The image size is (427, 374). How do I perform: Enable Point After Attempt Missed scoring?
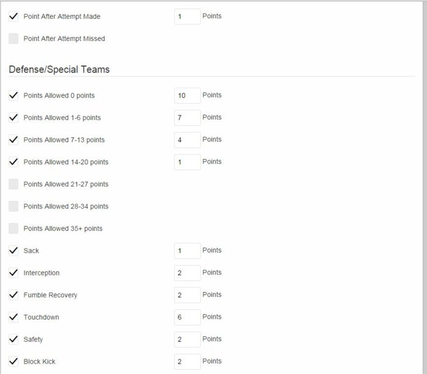[x=13, y=38]
